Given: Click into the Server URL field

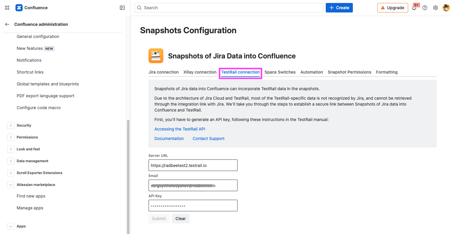Looking at the screenshot, I should (x=193, y=165).
